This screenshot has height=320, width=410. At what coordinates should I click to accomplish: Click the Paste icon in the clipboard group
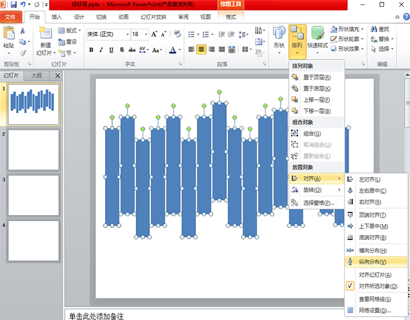coord(8,33)
